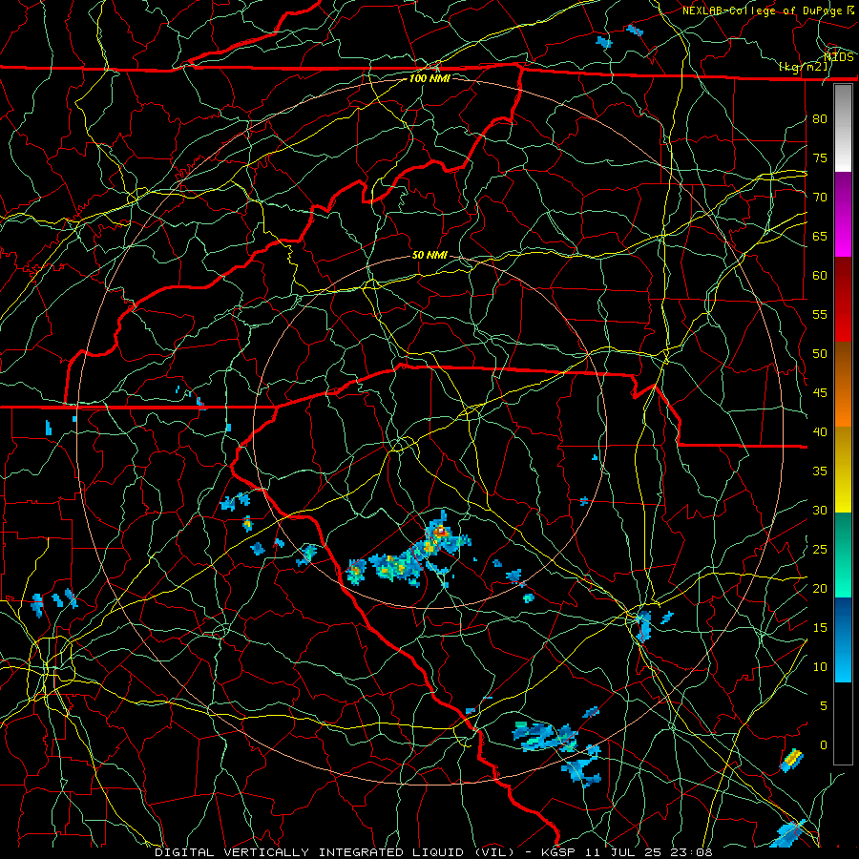Click the 45 value on the scale
Image resolution: width=859 pixels, height=859 pixels.
820,393
